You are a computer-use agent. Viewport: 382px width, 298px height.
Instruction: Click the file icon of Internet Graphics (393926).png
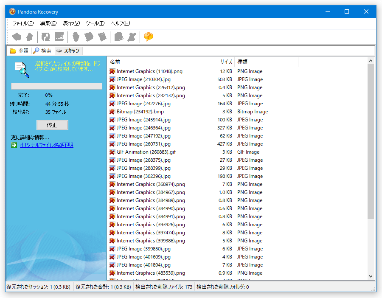112,225
